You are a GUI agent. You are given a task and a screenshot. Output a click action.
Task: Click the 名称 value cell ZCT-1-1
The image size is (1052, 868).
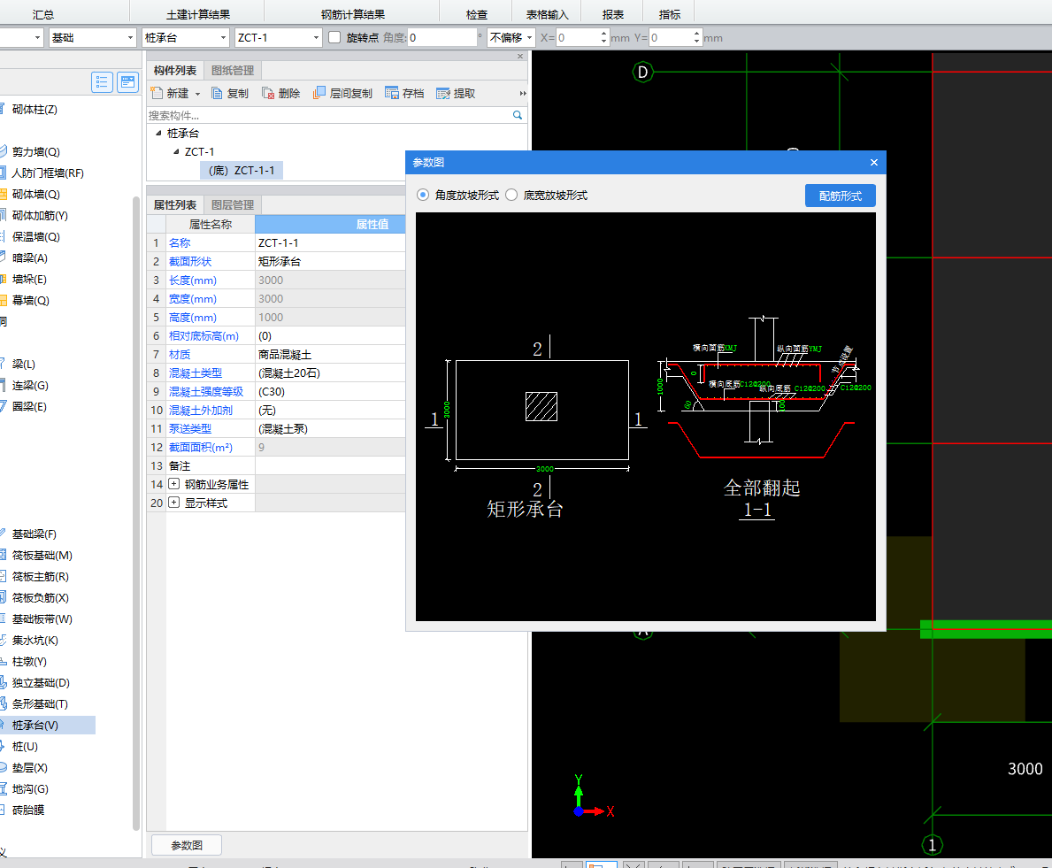click(x=330, y=242)
